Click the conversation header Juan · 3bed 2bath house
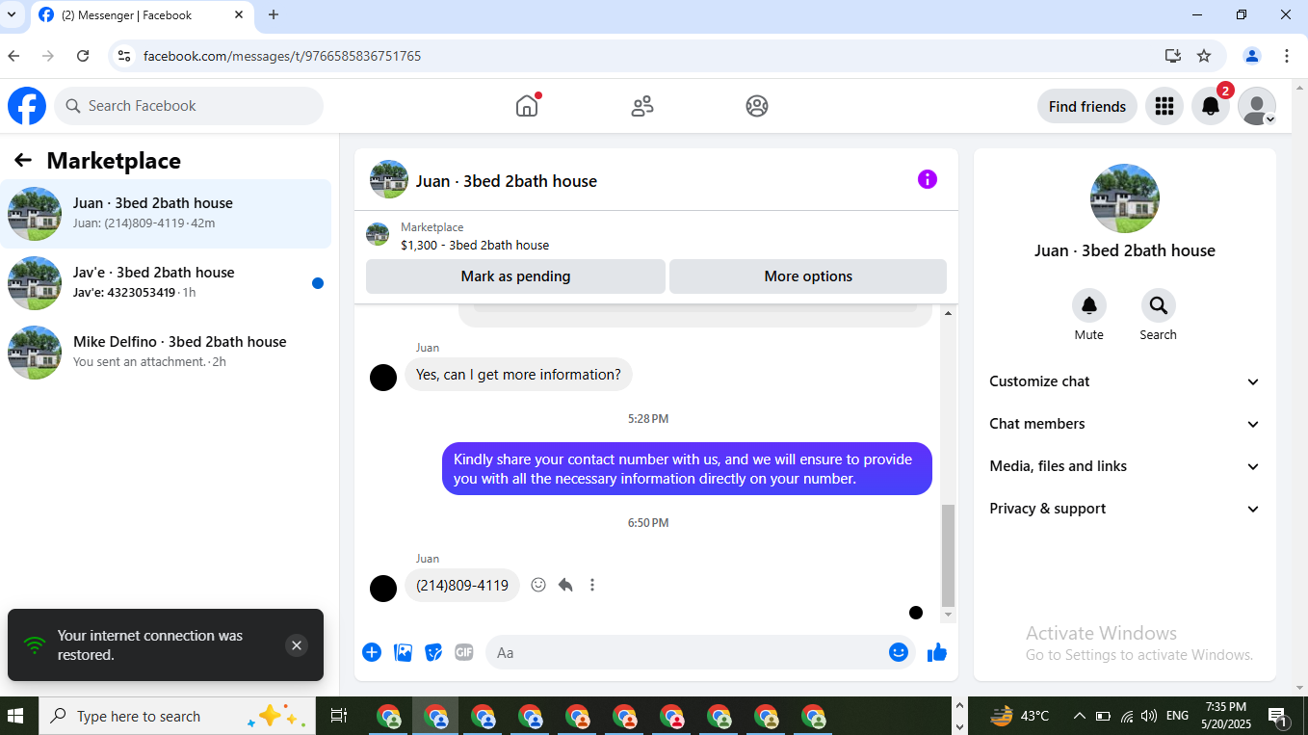Viewport: 1308px width, 735px height. pyautogui.click(x=507, y=181)
